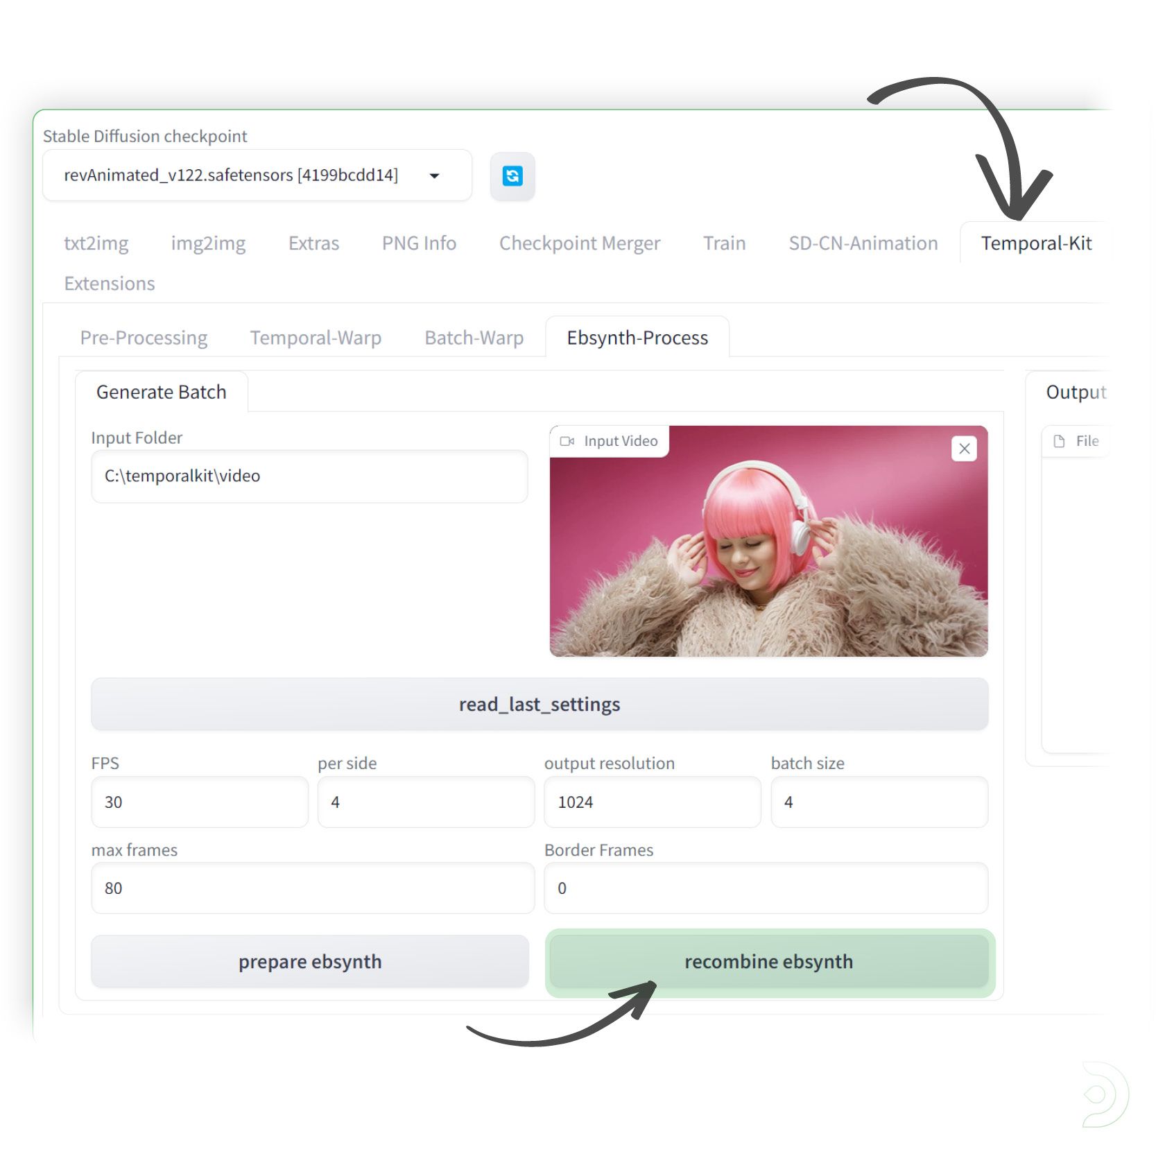Click the FPS input field
The height and width of the screenshot is (1156, 1156).
coord(200,802)
